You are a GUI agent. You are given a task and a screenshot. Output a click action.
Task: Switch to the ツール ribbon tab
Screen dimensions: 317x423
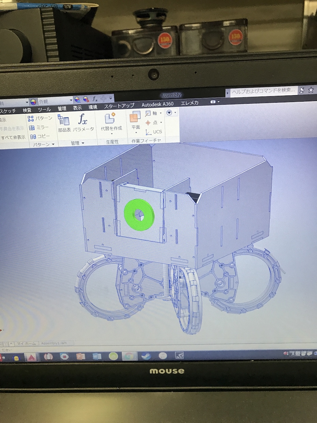click(44, 110)
